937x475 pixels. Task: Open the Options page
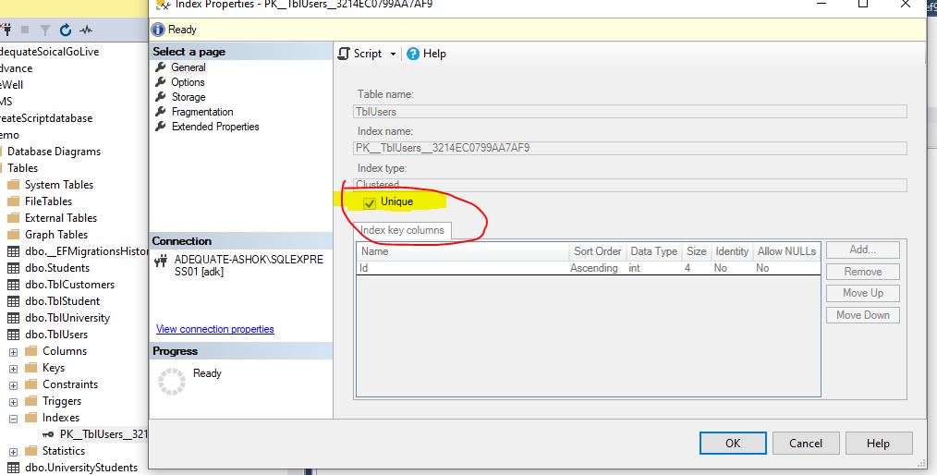(188, 82)
